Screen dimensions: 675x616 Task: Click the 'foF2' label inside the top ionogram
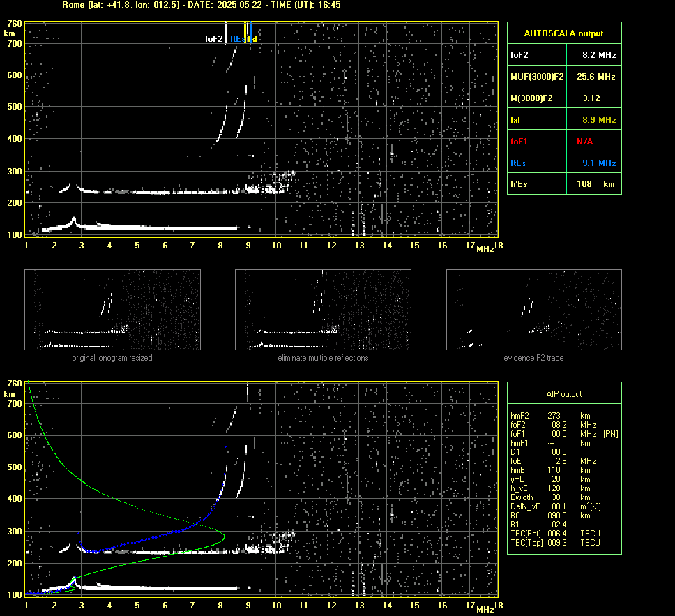[213, 39]
